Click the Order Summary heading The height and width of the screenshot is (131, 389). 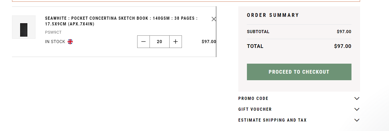(273, 15)
